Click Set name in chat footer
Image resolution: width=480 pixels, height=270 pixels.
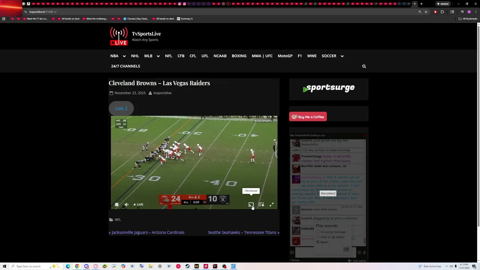click(359, 261)
